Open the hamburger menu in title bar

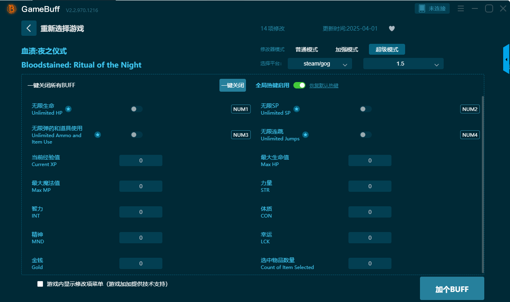461,8
